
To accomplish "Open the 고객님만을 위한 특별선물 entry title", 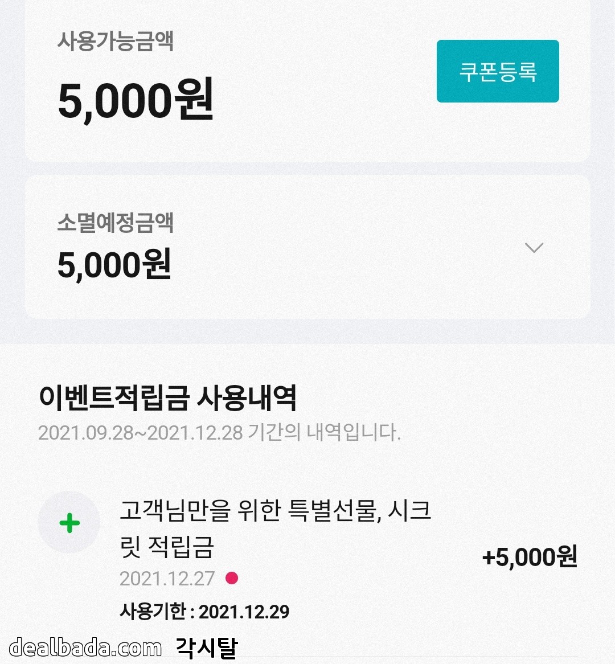I will coord(275,510).
